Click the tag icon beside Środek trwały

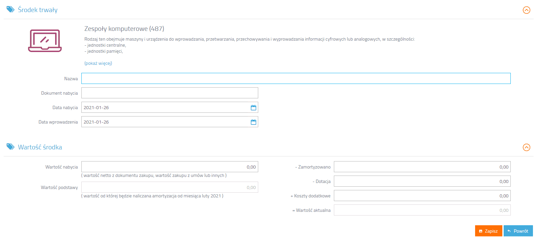[x=10, y=9]
